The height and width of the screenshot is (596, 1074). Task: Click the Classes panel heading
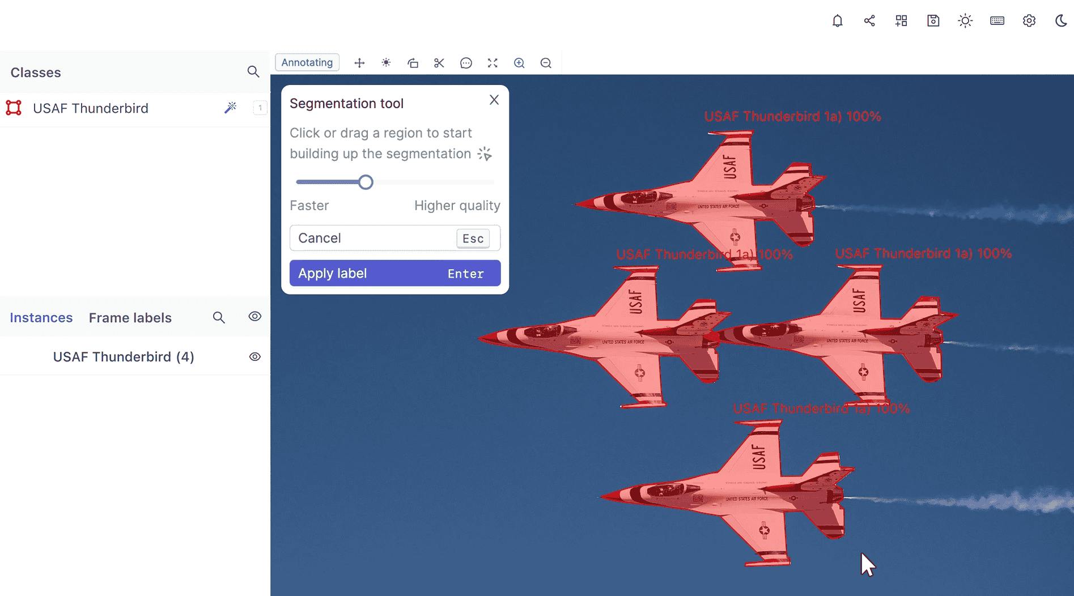[x=36, y=73]
